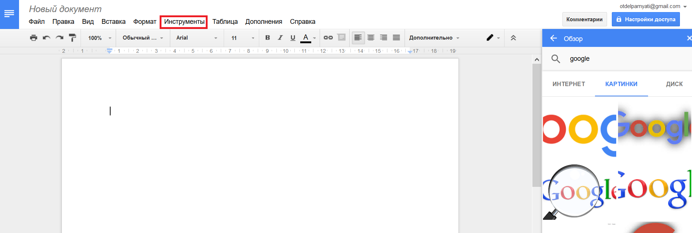Screen dimensions: 692x233
Task: Expand the Дополнительно toolbar menu
Action: 434,38
